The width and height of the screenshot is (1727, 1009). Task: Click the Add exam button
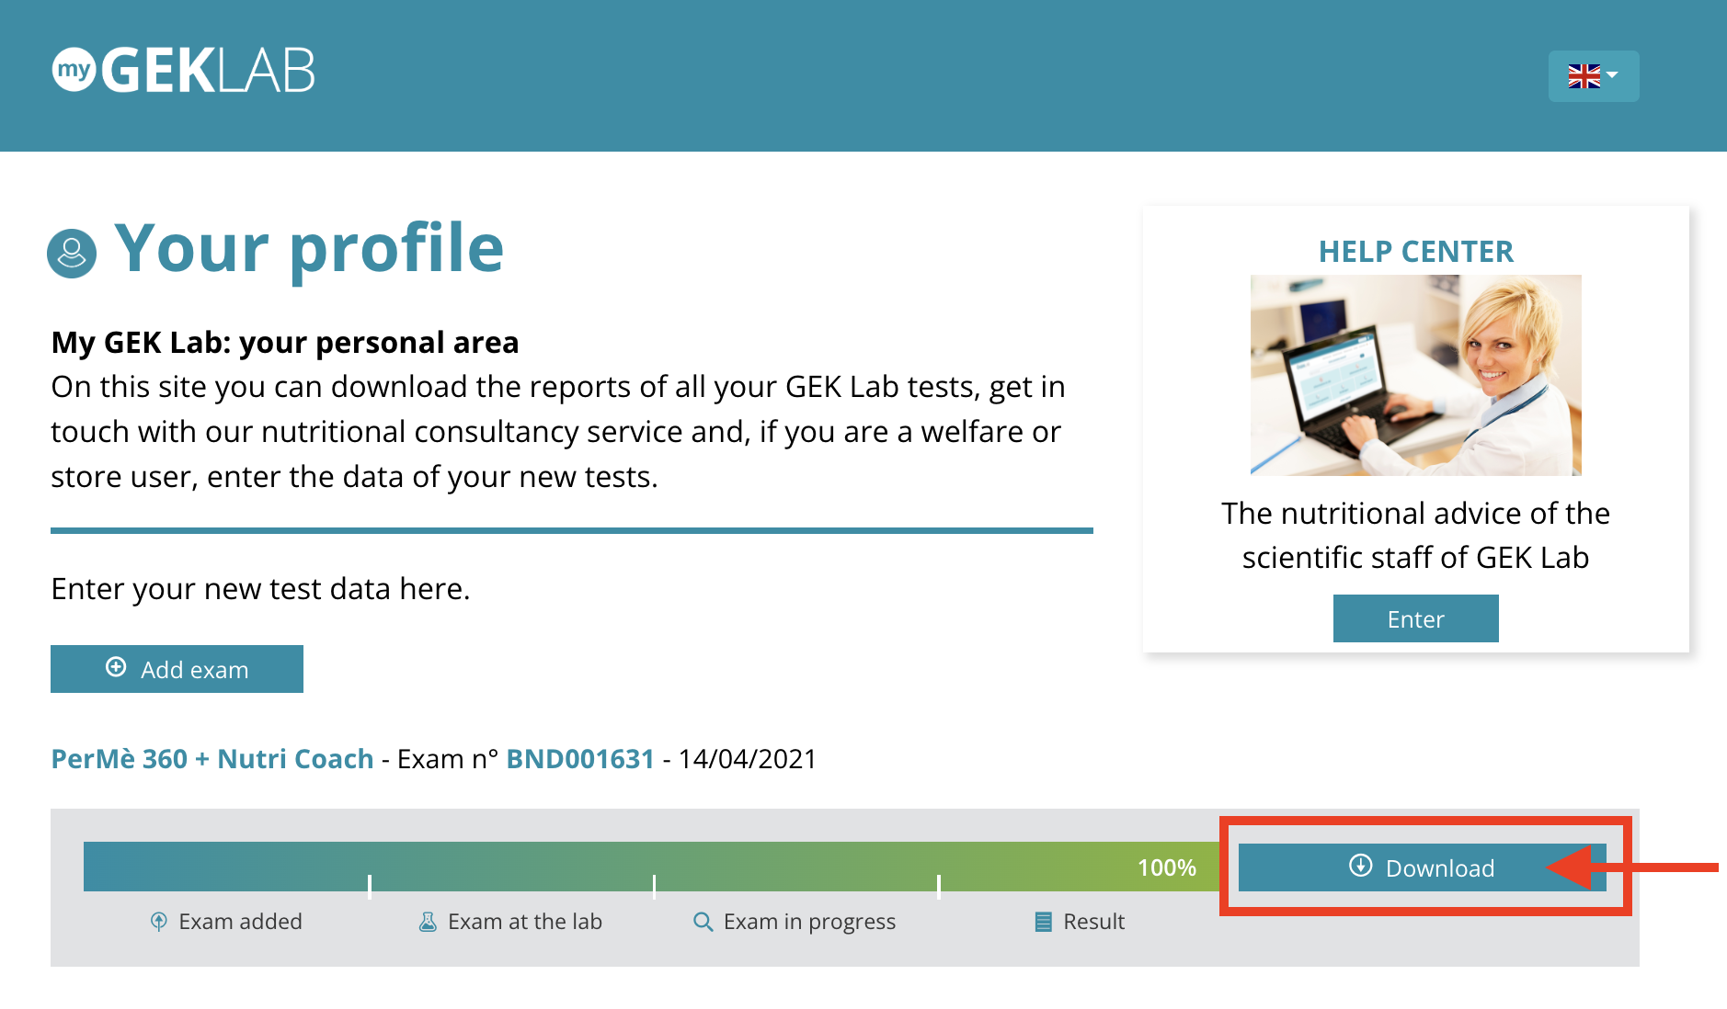pyautogui.click(x=177, y=669)
